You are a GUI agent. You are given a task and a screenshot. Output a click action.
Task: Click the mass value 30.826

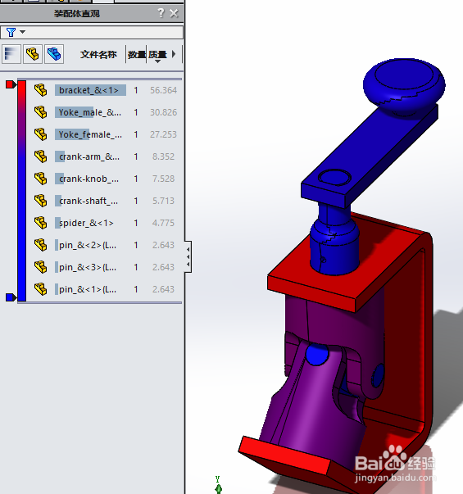(163, 112)
